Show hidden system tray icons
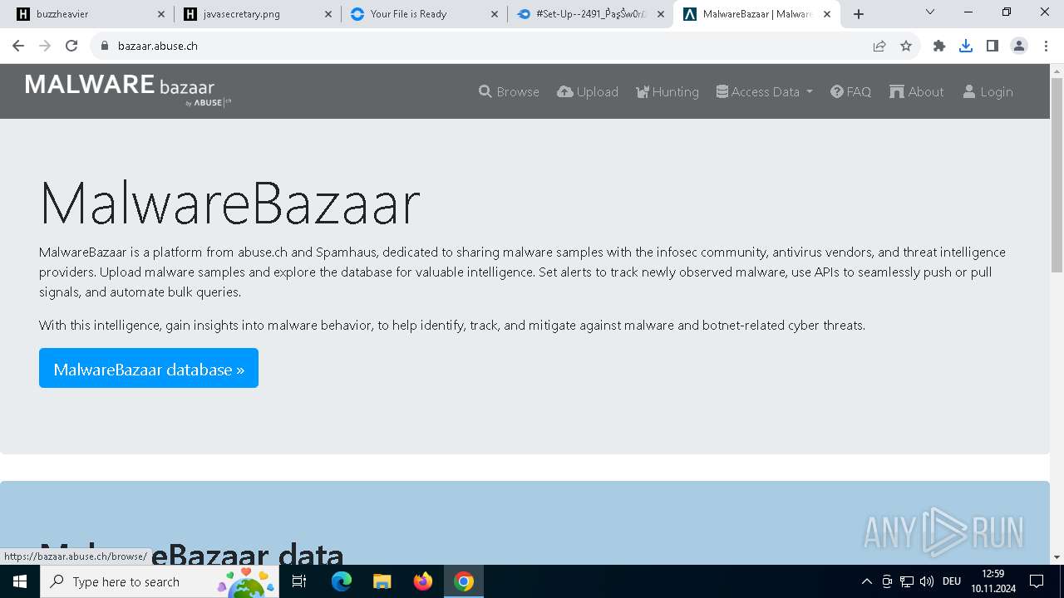 point(866,581)
